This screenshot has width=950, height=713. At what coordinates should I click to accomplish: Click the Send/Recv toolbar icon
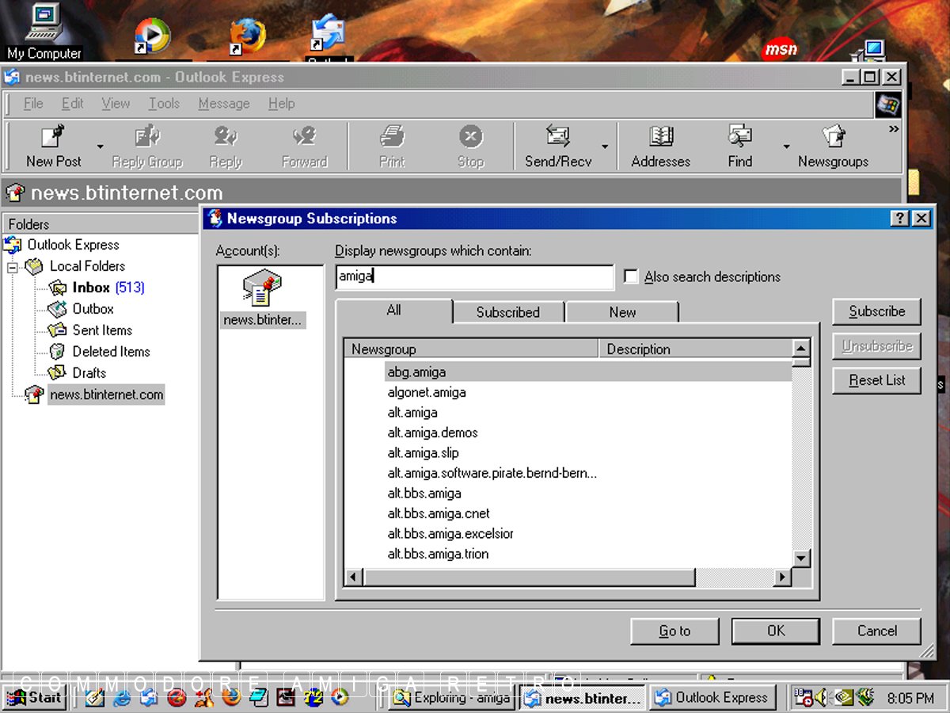click(x=557, y=146)
